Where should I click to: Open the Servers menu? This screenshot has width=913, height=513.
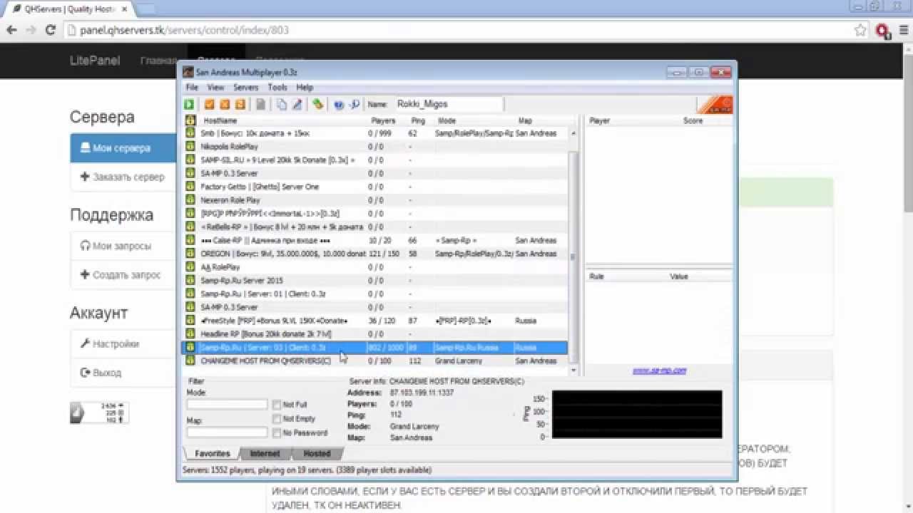(x=246, y=88)
